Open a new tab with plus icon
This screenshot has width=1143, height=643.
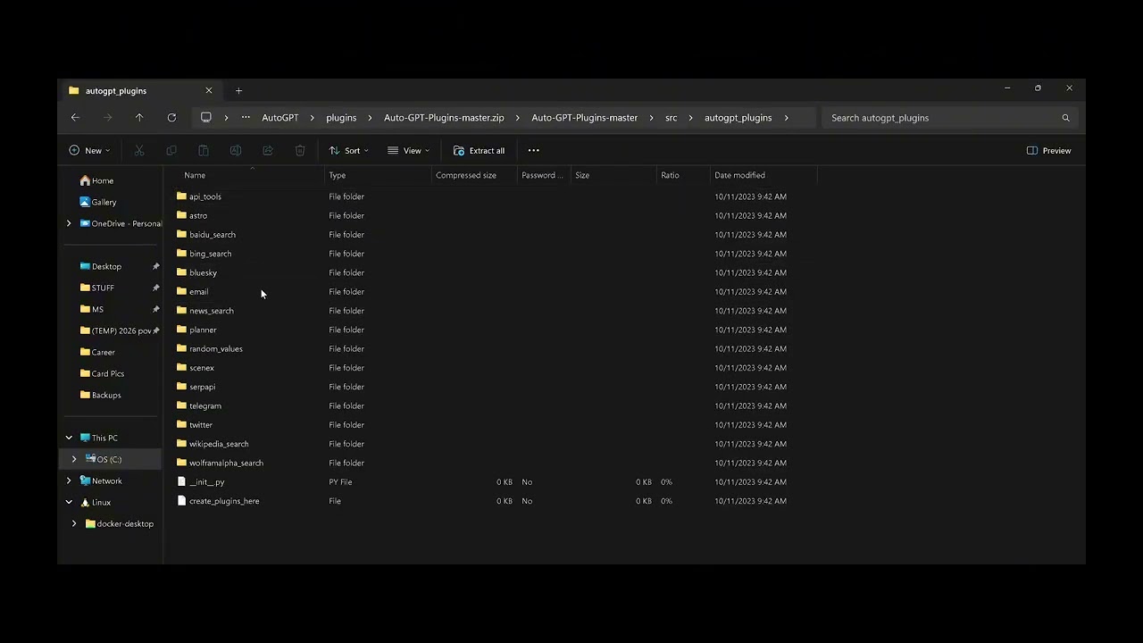(238, 91)
